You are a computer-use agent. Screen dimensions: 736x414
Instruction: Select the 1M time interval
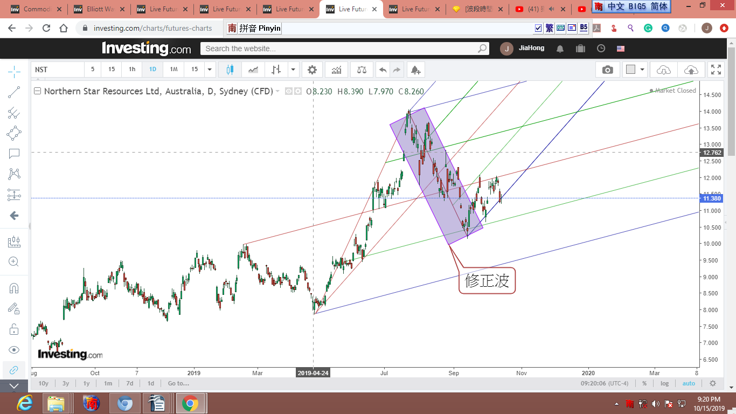[x=173, y=70]
